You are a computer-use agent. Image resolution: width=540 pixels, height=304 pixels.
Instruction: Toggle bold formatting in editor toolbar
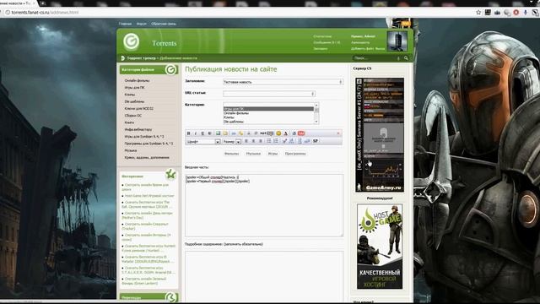188,133
